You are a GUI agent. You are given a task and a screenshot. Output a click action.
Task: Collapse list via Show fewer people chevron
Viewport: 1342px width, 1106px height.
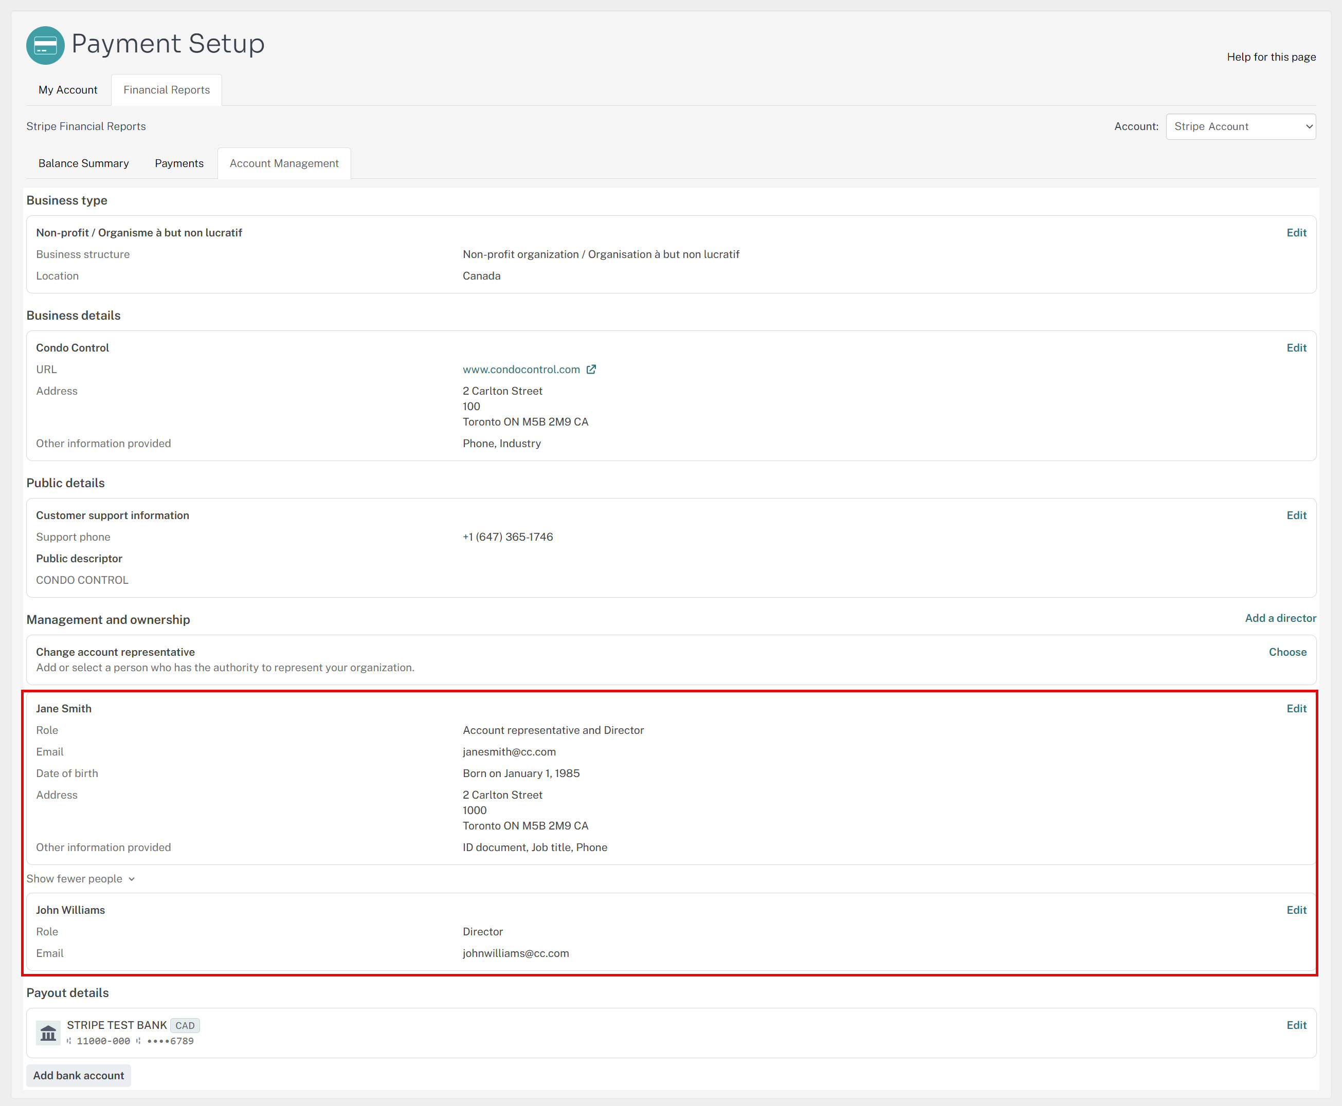click(x=132, y=879)
